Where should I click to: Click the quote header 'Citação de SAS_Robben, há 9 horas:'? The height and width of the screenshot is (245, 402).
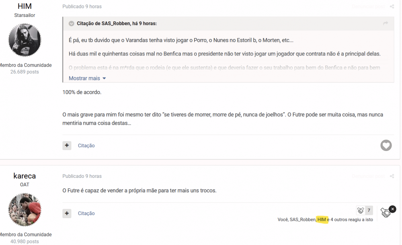(x=117, y=23)
